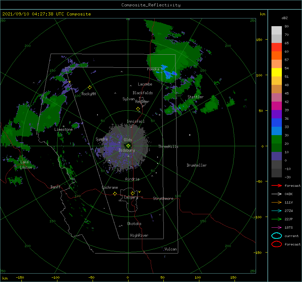Screen dimensions: 302x282
Task: Click the Sundre city label
Action: click(x=102, y=139)
